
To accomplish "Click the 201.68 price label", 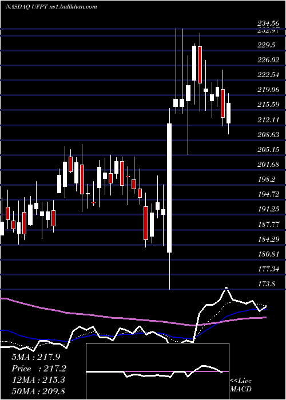I will tap(269, 165).
